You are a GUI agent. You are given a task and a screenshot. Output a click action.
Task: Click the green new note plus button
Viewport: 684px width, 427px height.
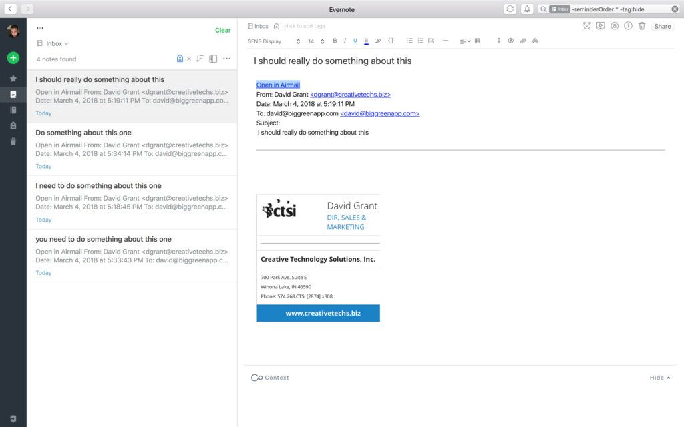point(13,58)
